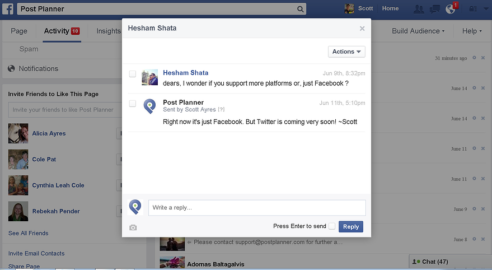
Task: Click Cole Pat profile photo
Action: [x=18, y=160]
